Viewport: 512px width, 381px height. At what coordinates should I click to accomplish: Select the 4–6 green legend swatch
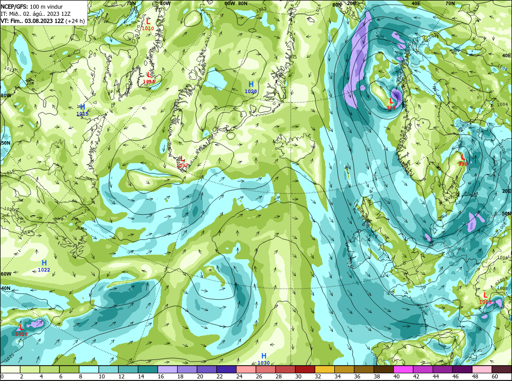pos(50,369)
